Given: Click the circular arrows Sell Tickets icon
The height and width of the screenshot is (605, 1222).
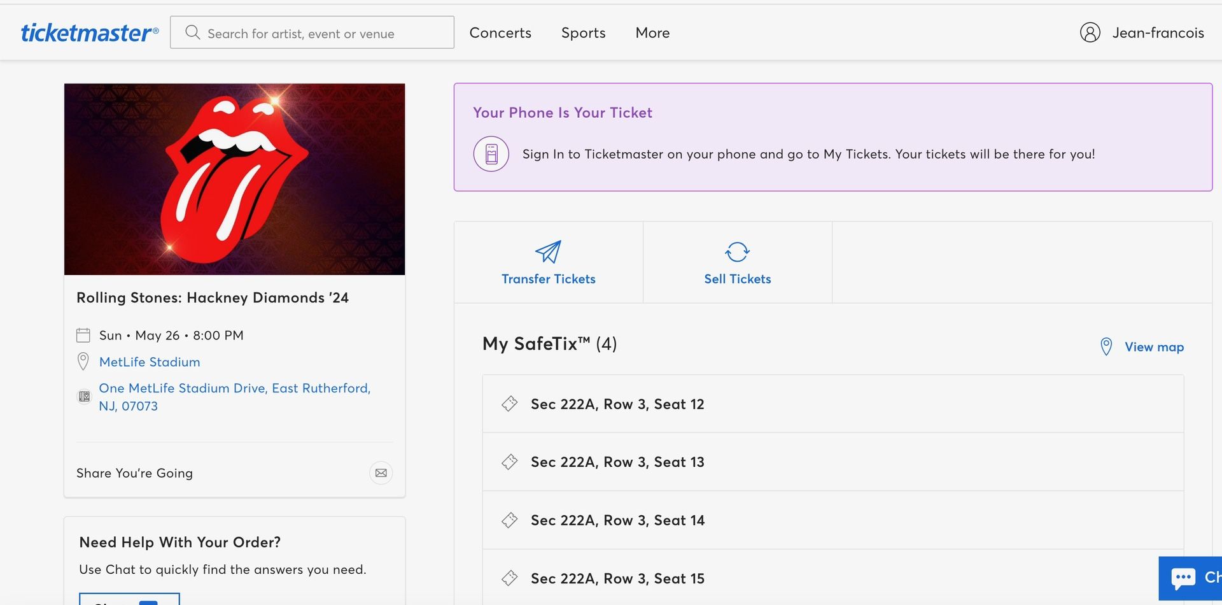Looking at the screenshot, I should pyautogui.click(x=738, y=252).
